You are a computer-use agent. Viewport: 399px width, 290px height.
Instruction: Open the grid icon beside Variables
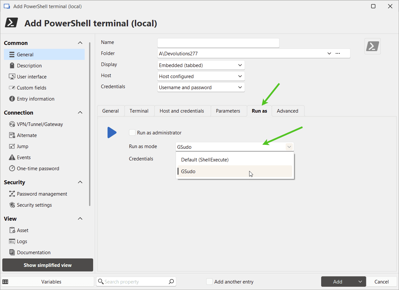(x=6, y=282)
